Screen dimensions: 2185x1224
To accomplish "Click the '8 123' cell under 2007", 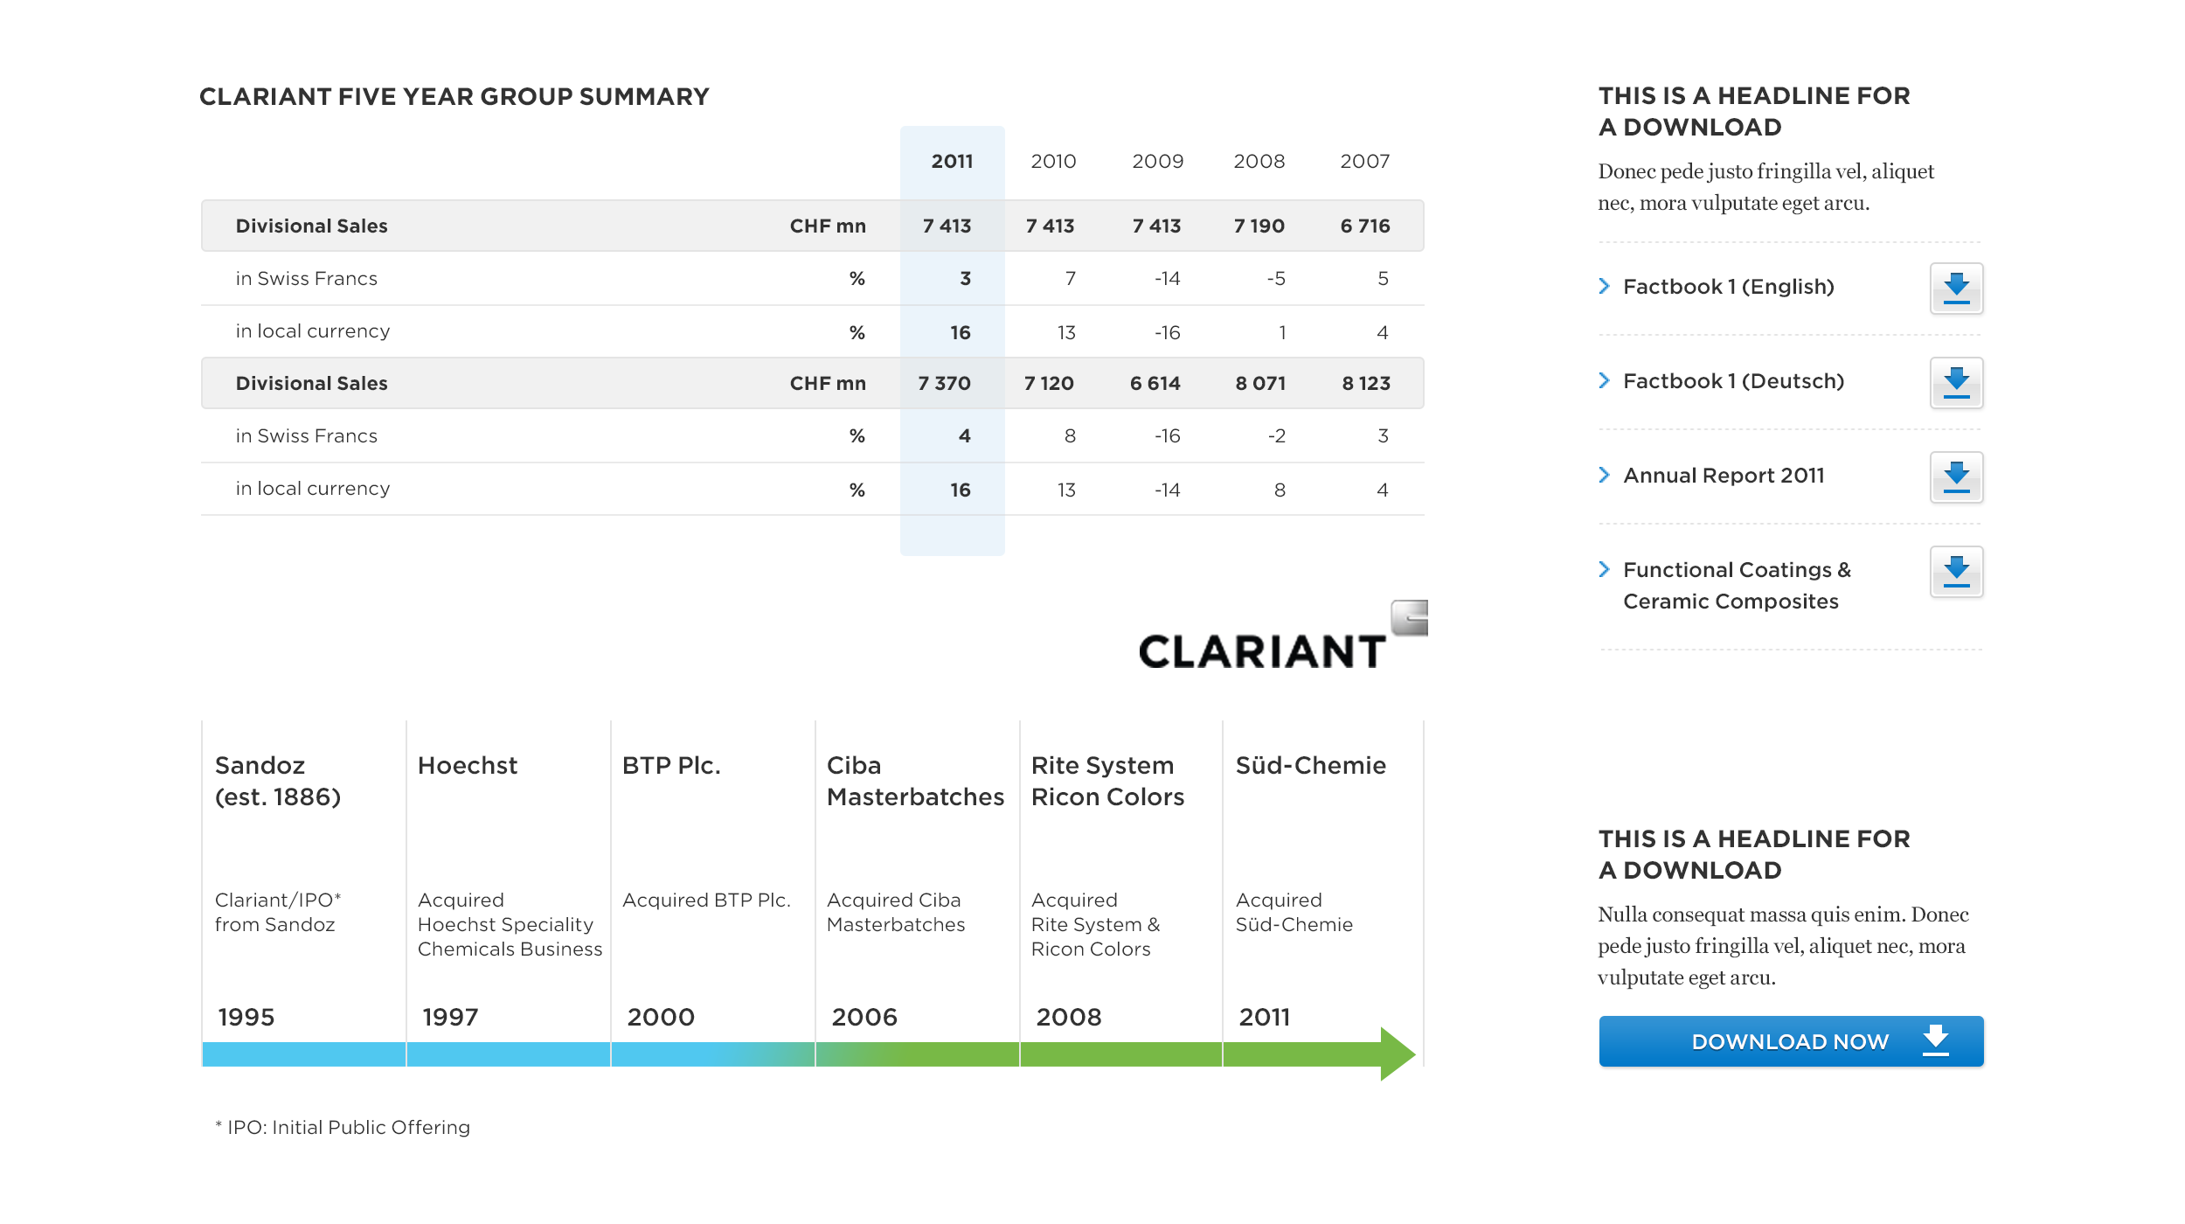I will (x=1366, y=383).
